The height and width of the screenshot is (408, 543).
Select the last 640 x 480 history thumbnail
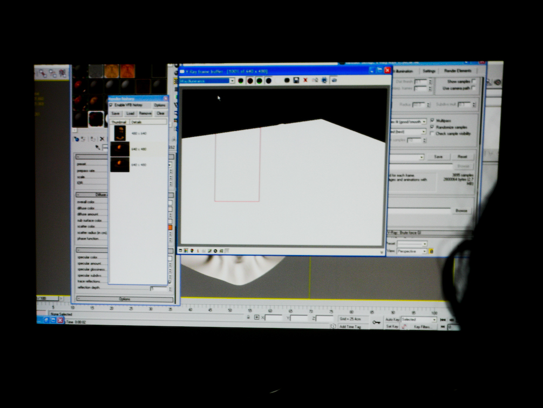pos(120,165)
